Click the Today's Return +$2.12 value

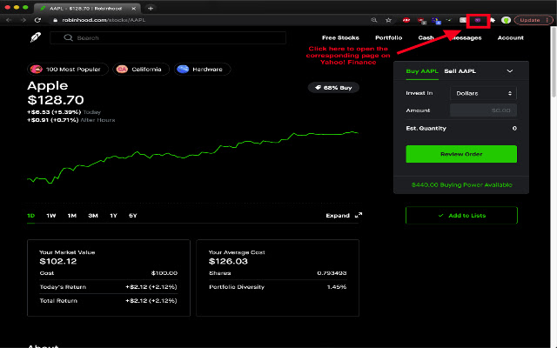(151, 287)
